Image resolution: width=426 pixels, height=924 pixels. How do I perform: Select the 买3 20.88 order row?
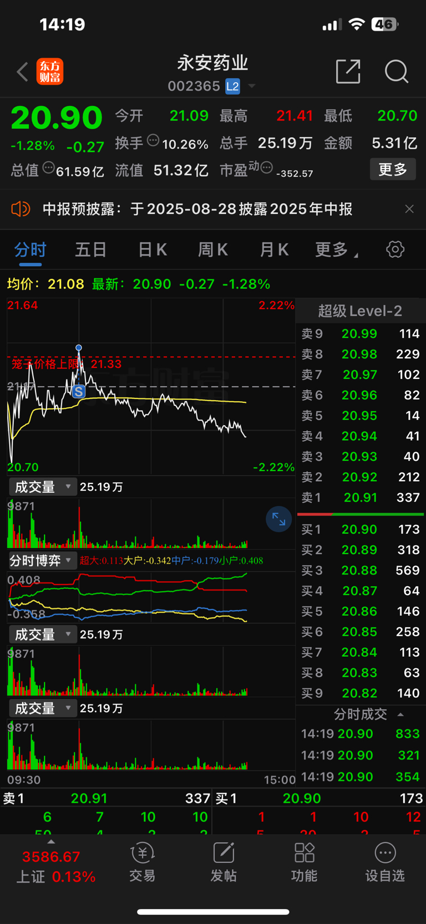361,570
